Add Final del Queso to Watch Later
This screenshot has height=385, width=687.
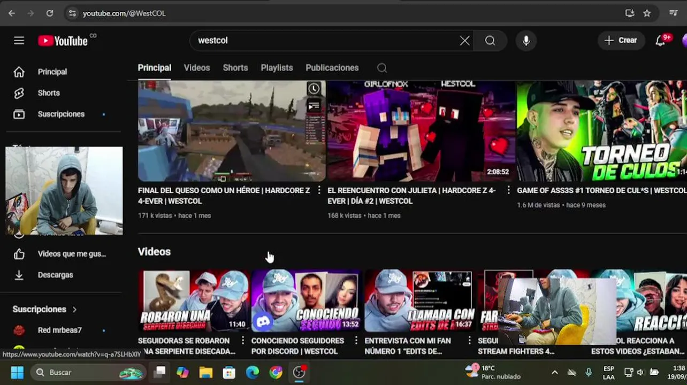coord(314,89)
